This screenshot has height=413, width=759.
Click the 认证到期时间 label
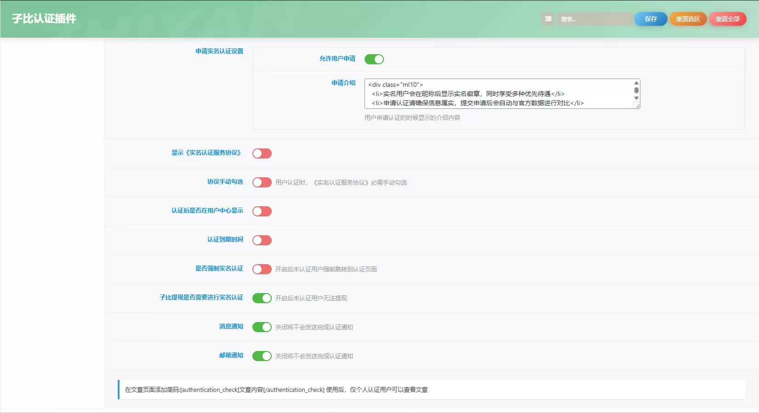[x=225, y=239]
